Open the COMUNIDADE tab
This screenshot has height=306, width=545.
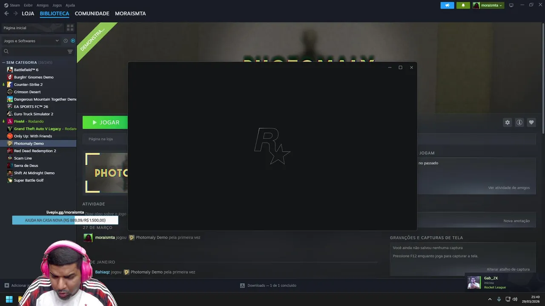[x=92, y=14]
